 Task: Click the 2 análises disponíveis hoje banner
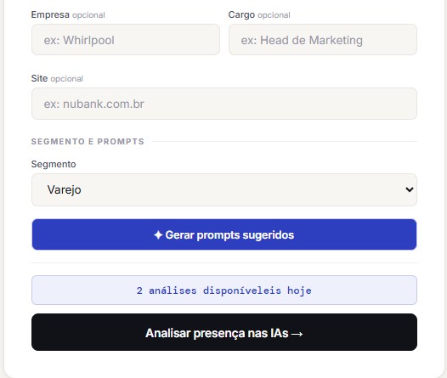(x=224, y=290)
